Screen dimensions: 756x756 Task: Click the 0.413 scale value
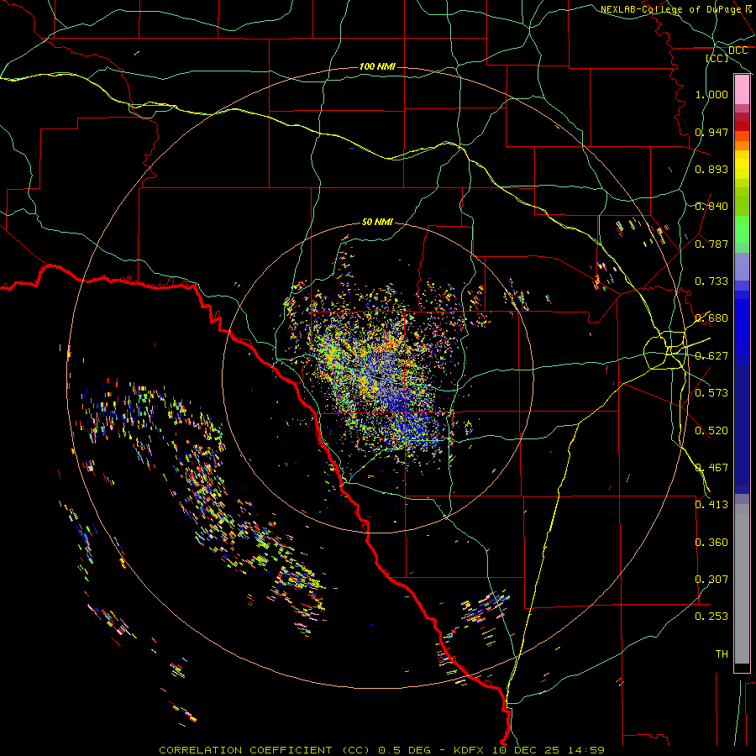pos(711,505)
